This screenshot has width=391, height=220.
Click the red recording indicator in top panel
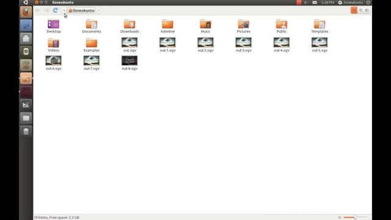click(299, 2)
